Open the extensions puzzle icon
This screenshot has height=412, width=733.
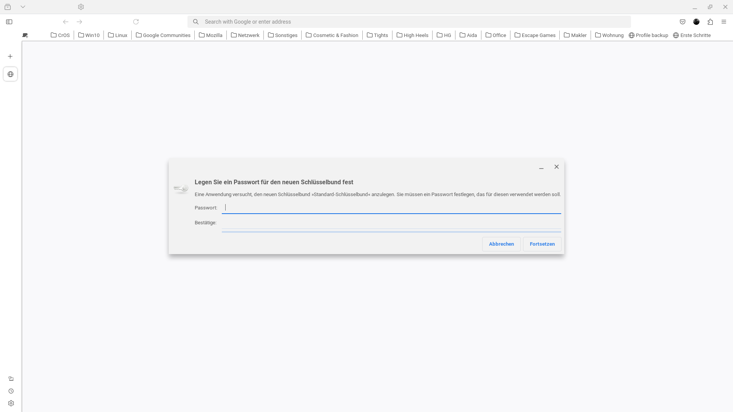(x=710, y=22)
